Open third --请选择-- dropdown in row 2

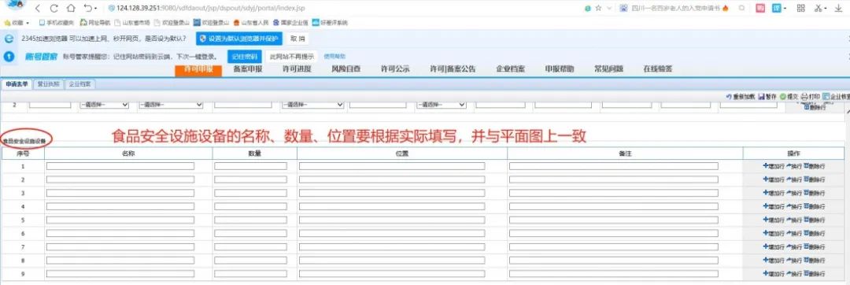click(312, 105)
